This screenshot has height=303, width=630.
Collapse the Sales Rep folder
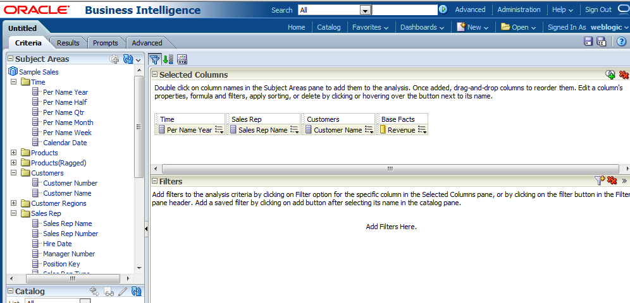[x=14, y=213]
